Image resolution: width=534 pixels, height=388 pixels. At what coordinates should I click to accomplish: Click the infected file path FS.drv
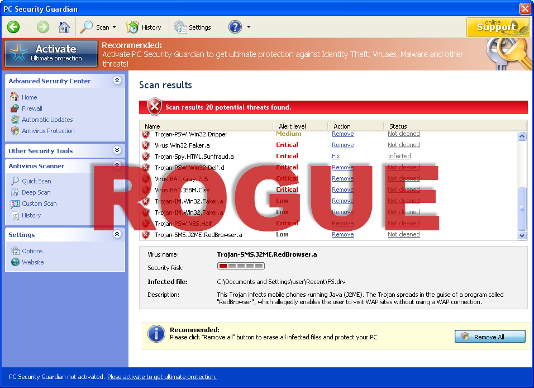click(281, 282)
